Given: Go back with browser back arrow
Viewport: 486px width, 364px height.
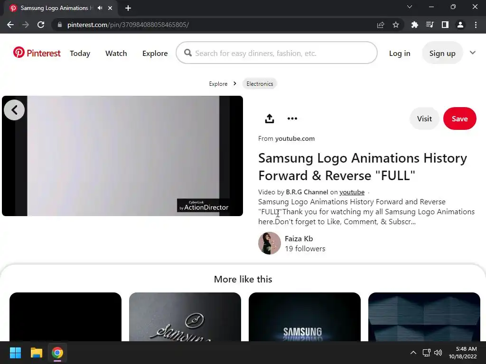Looking at the screenshot, I should coord(10,25).
